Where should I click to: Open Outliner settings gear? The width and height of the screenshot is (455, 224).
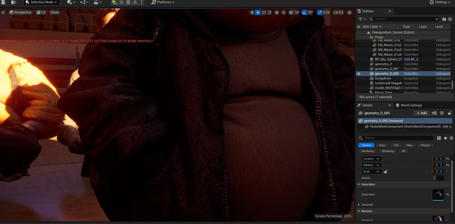450,19
